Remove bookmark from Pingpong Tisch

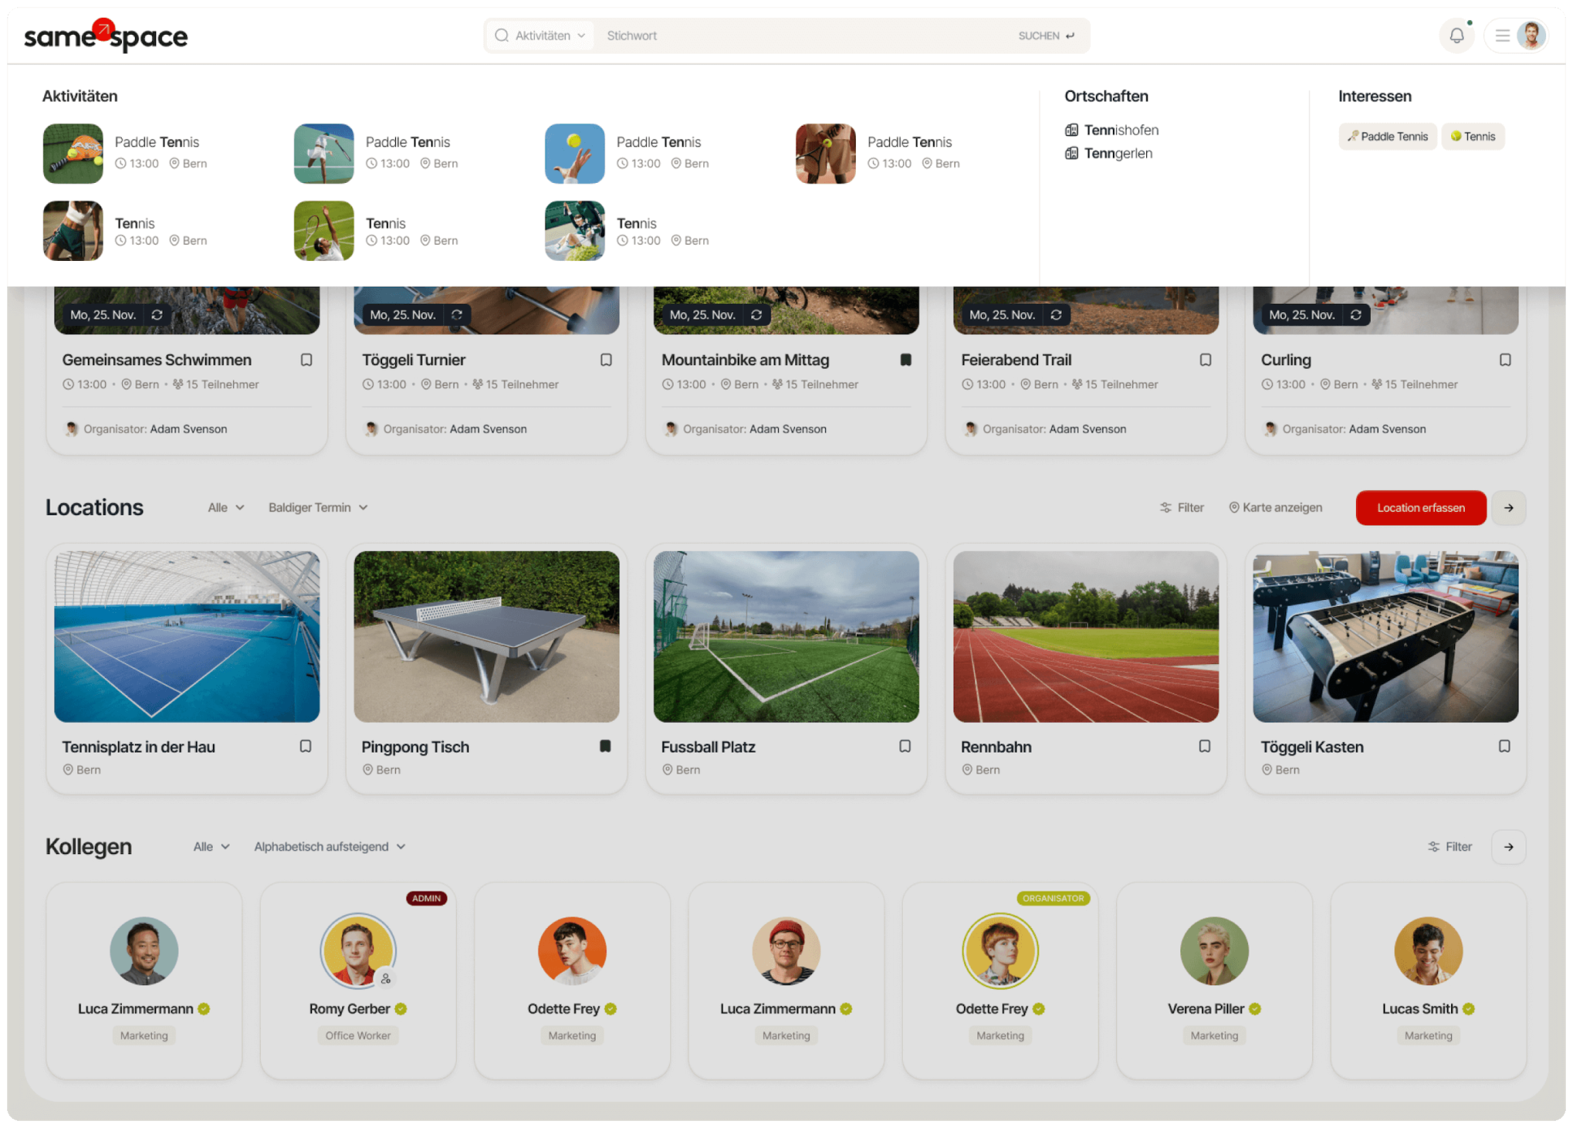[x=605, y=746]
